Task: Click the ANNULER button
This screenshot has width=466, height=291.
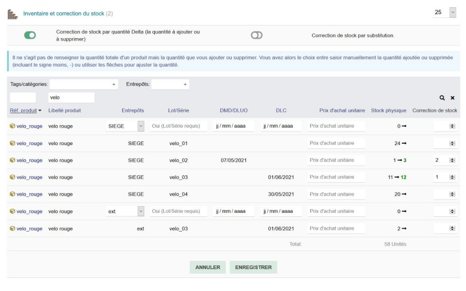Action: tap(208, 267)
